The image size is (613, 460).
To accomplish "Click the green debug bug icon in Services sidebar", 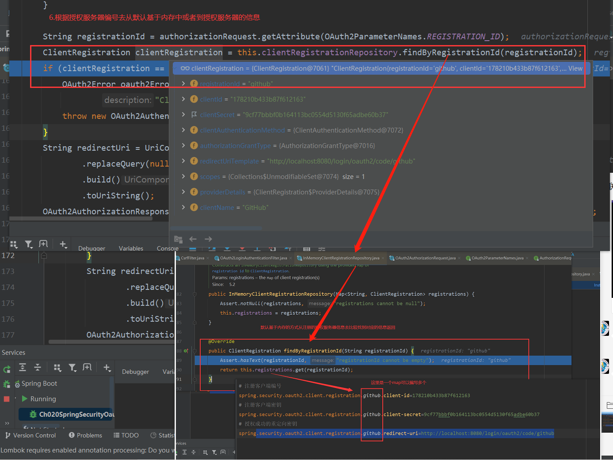I will tap(7, 384).
